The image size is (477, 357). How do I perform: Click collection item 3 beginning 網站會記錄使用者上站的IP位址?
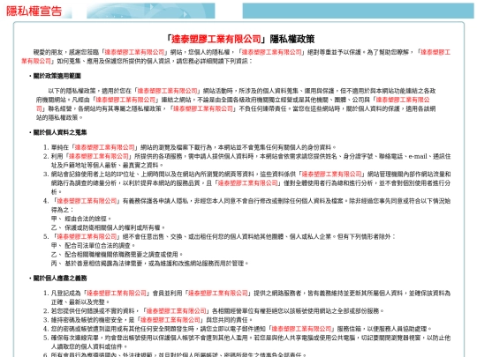click(x=251, y=182)
